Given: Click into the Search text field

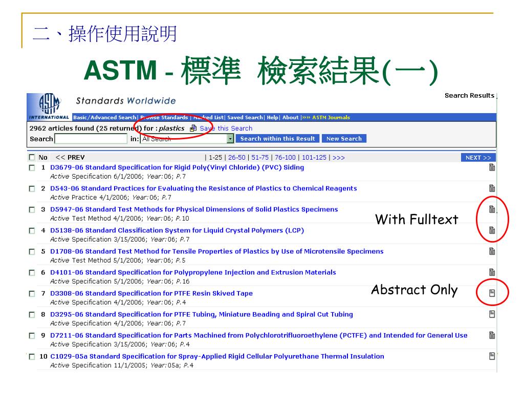Looking at the screenshot, I should pos(91,139).
